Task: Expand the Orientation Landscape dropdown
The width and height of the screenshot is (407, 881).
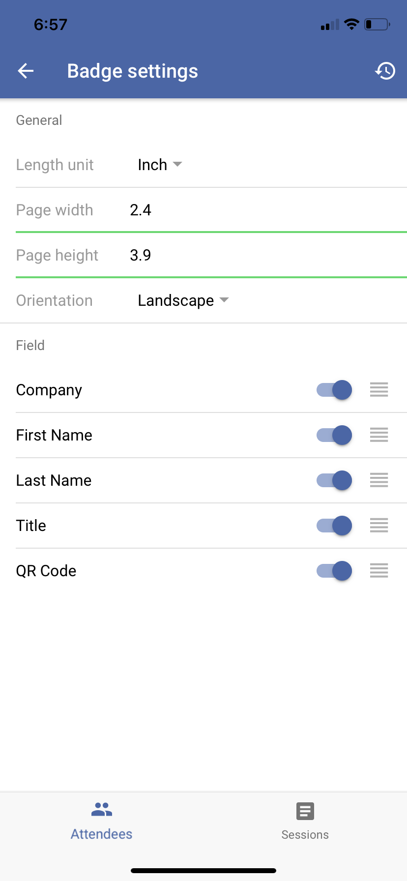Action: (183, 300)
